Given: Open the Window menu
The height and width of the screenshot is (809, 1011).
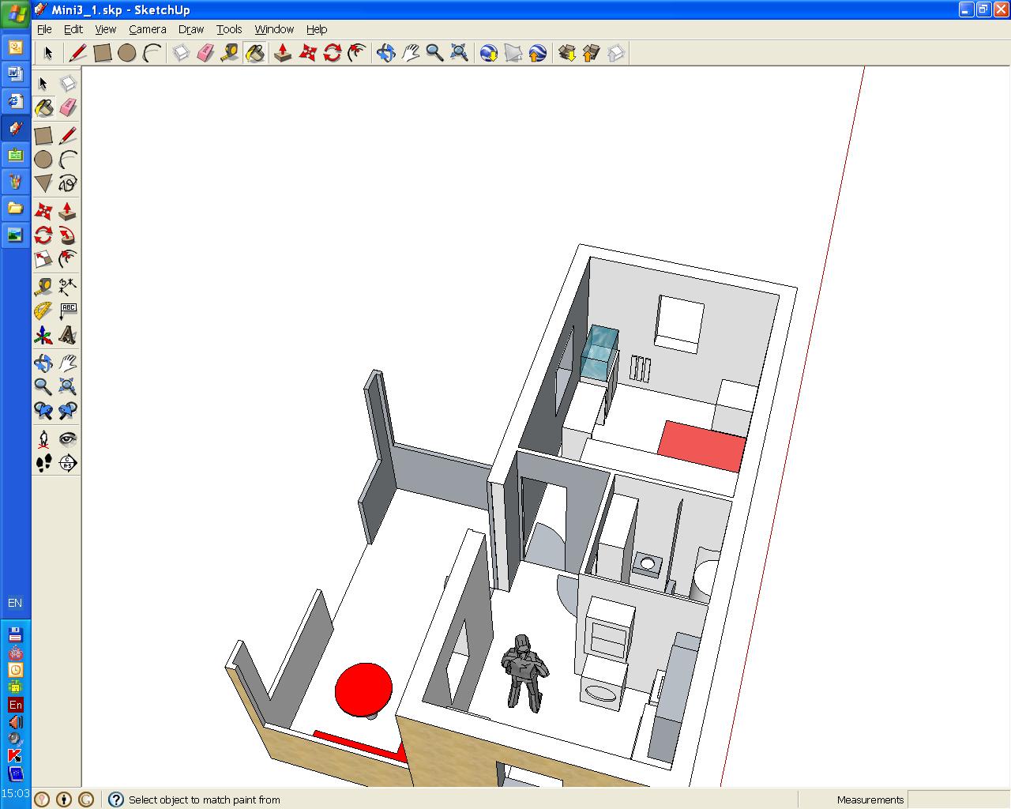Looking at the screenshot, I should 274,29.
